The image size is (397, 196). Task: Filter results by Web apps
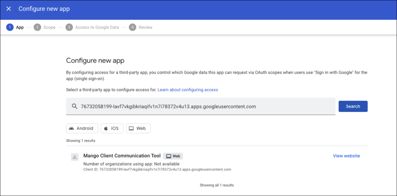pos(138,128)
